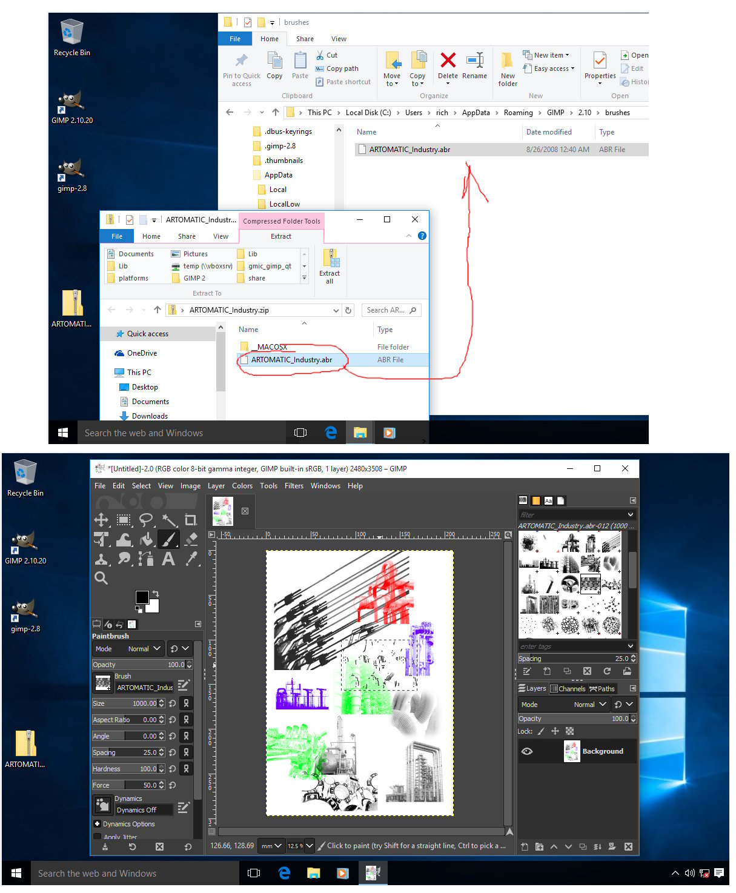Open enter tags dropdown arrow
Image resolution: width=736 pixels, height=893 pixels.
631,646
